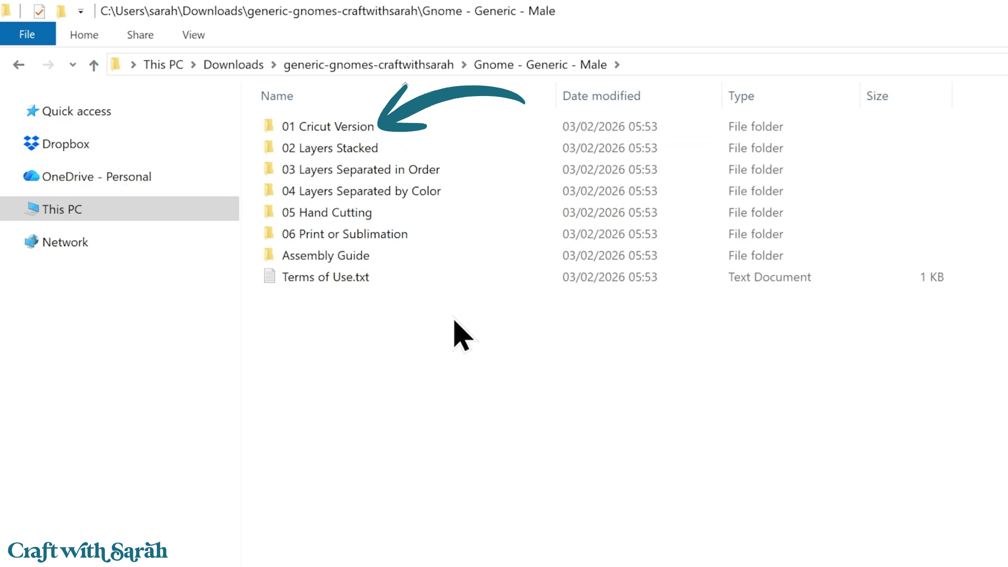The width and height of the screenshot is (1008, 567).
Task: Select the 05 Hand Cutting folder
Action: [x=327, y=213]
